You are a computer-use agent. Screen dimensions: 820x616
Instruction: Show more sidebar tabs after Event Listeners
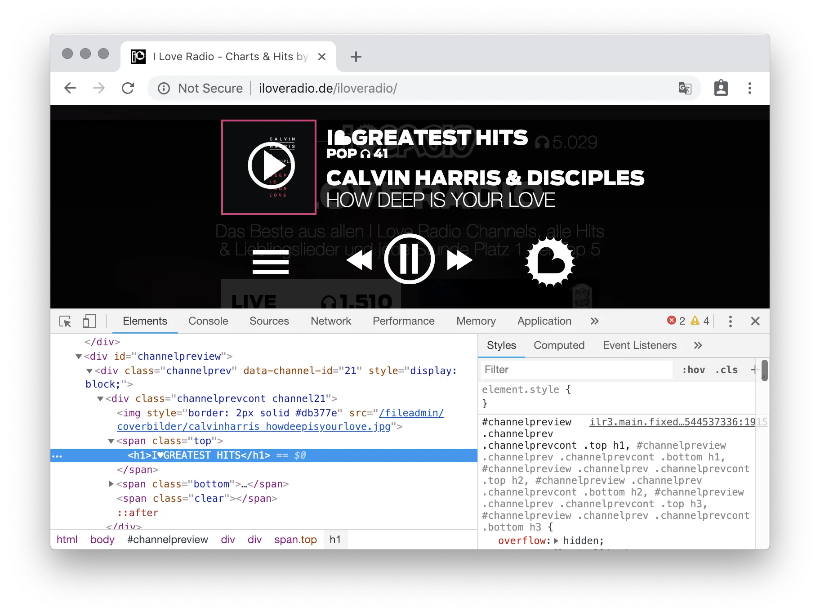[698, 345]
